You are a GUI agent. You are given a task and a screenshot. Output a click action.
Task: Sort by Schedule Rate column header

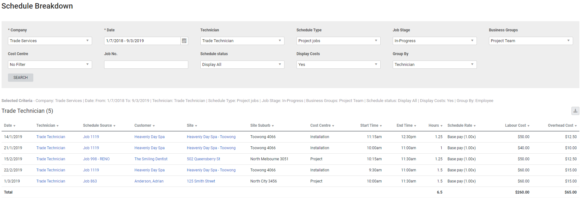tap(461, 125)
